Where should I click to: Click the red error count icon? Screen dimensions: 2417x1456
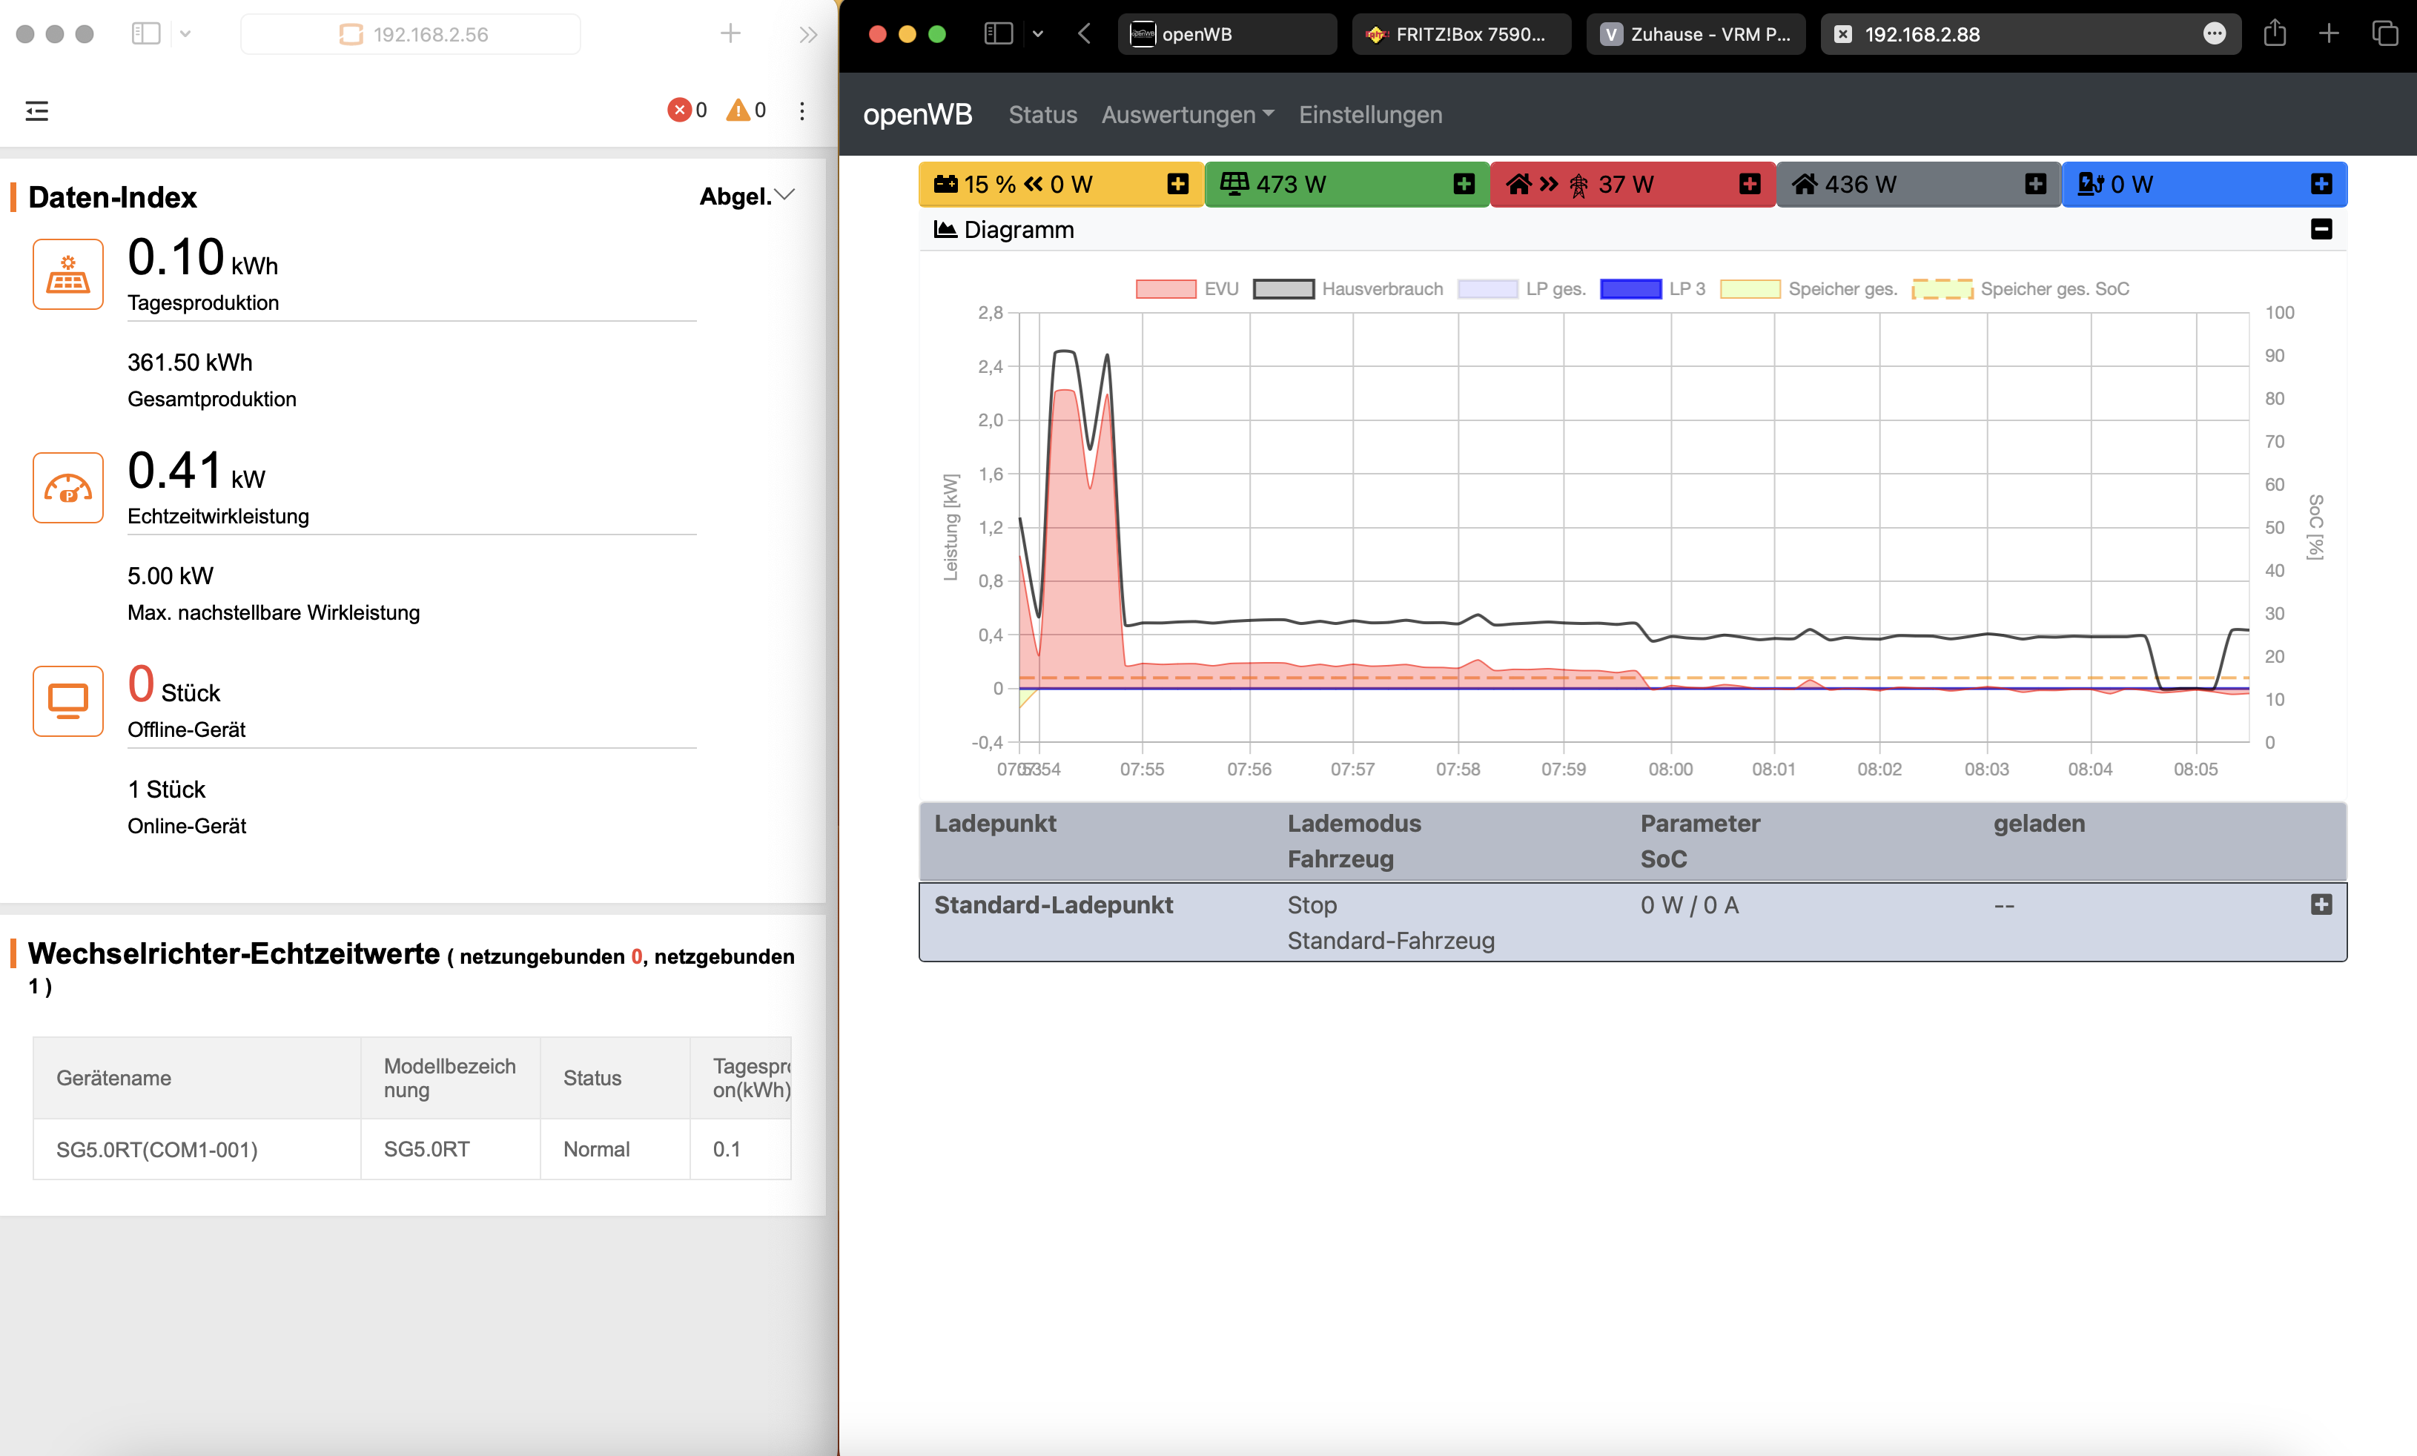point(679,110)
